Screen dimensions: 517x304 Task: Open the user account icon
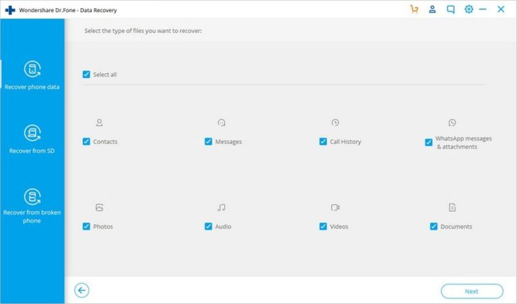433,9
